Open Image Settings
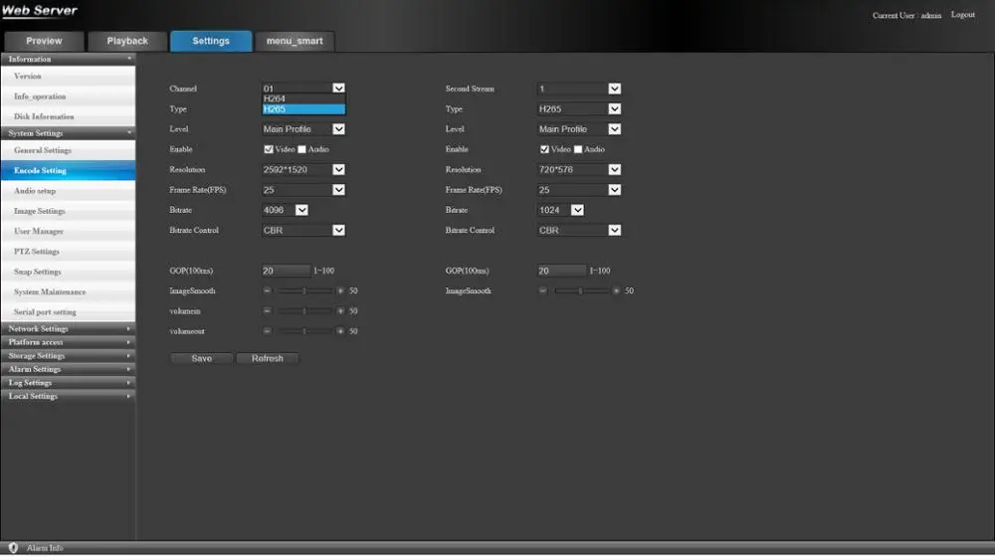Image resolution: width=995 pixels, height=560 pixels. point(68,211)
